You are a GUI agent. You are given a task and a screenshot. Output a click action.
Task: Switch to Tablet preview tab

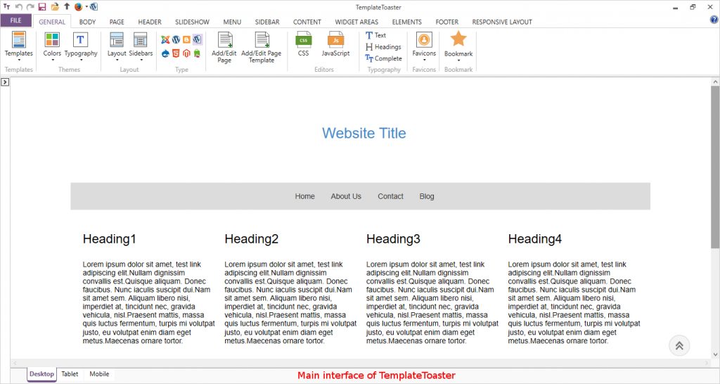point(70,374)
